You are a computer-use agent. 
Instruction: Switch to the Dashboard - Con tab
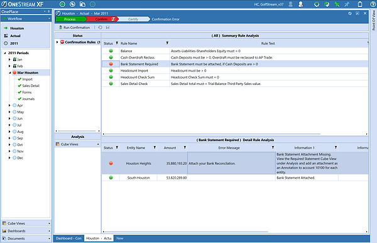tap(68, 238)
